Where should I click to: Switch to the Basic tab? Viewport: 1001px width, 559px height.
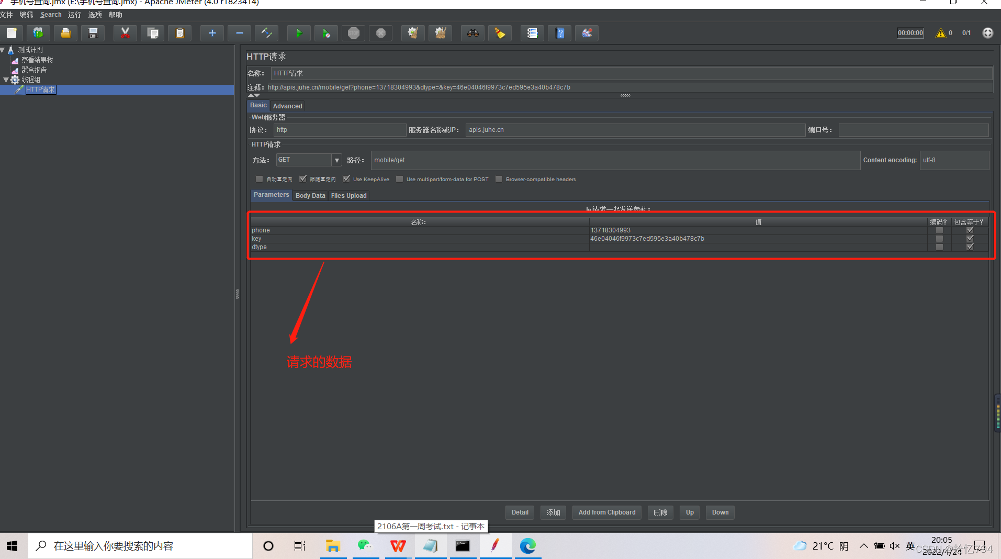coord(258,105)
